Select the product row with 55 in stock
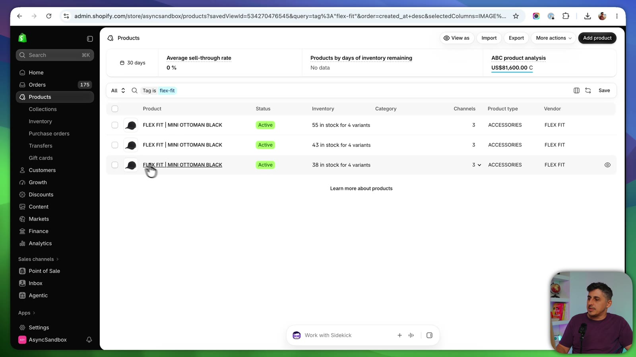 point(115,125)
